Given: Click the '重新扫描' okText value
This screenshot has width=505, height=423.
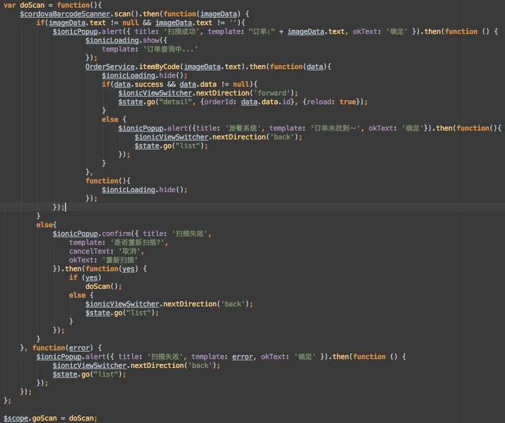Looking at the screenshot, I should click(x=122, y=260).
